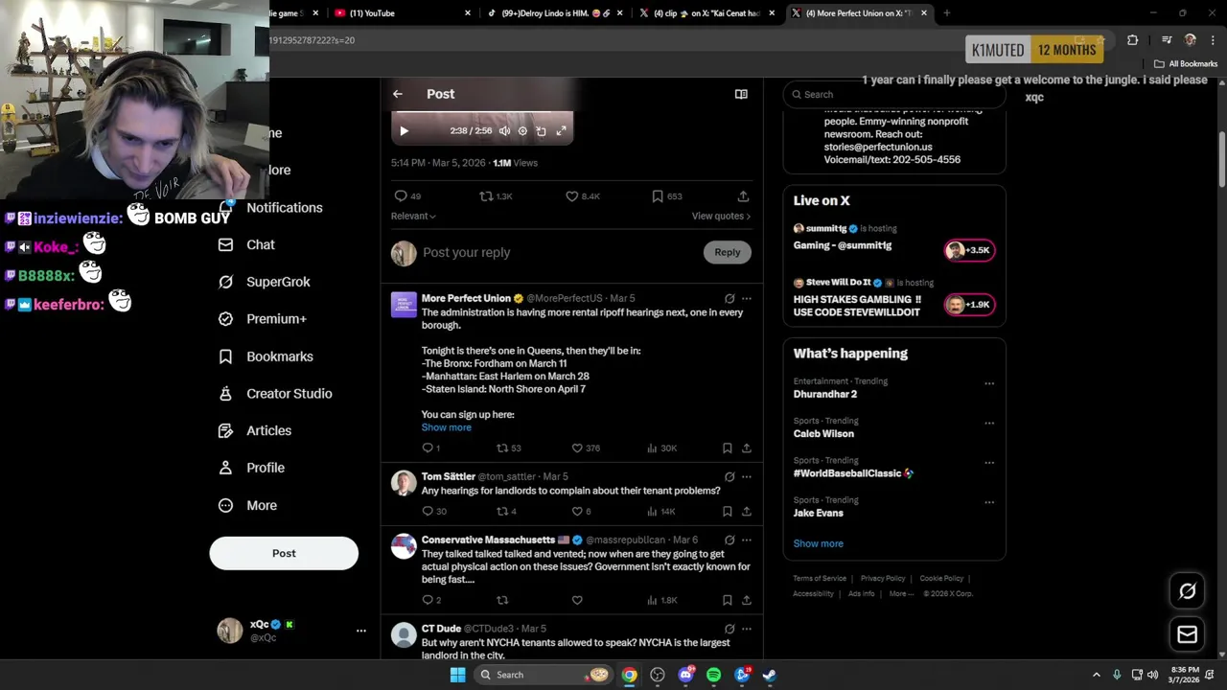1227x690 pixels.
Task: Open xQc account menu dots
Action: click(x=361, y=631)
